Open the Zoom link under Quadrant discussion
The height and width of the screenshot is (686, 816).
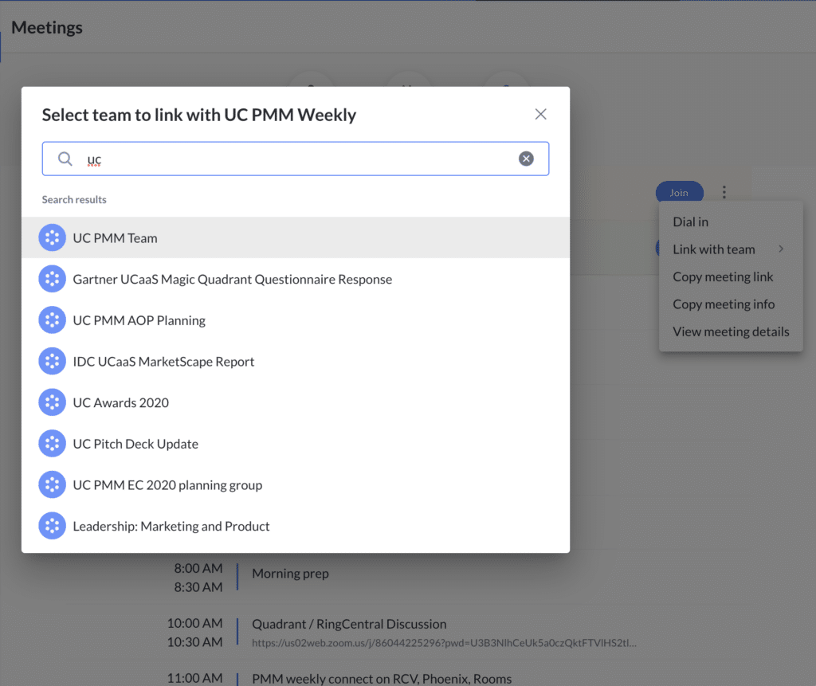point(444,642)
